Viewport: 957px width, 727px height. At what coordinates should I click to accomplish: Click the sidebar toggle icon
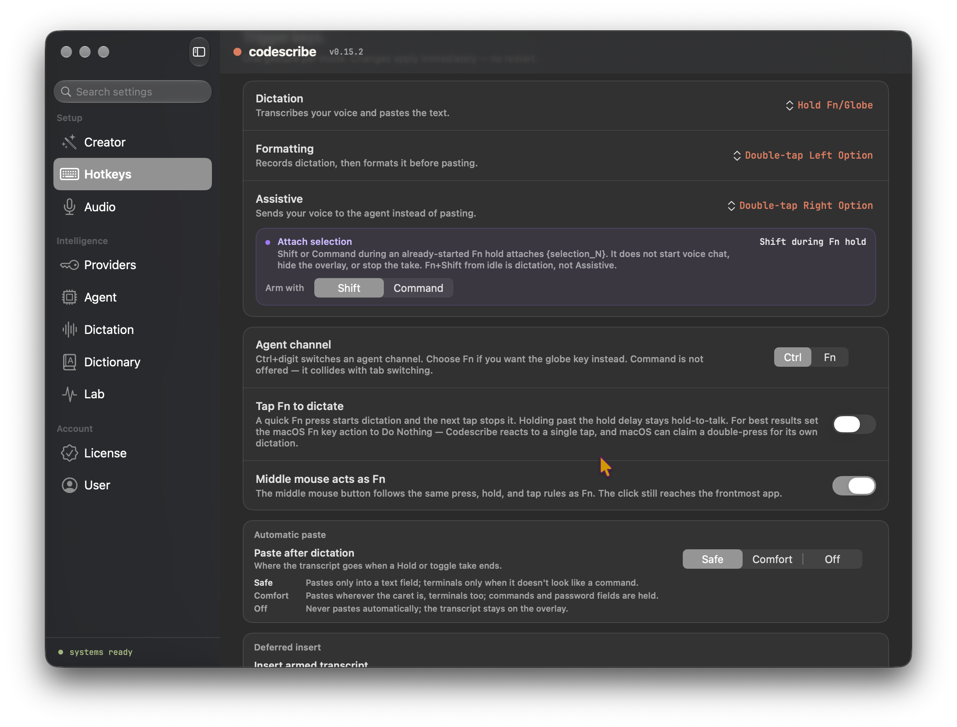pyautogui.click(x=199, y=52)
